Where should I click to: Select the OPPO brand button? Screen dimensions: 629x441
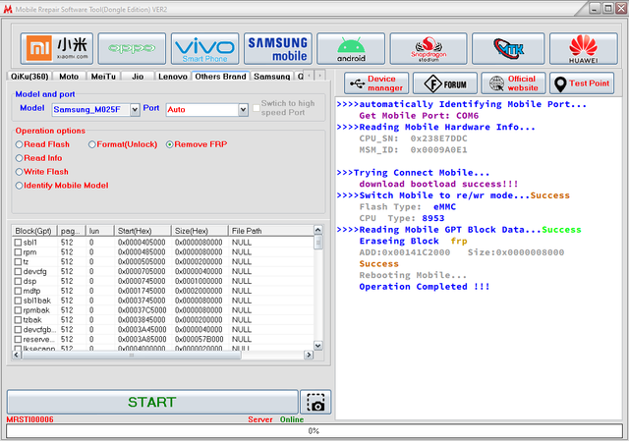tap(132, 48)
